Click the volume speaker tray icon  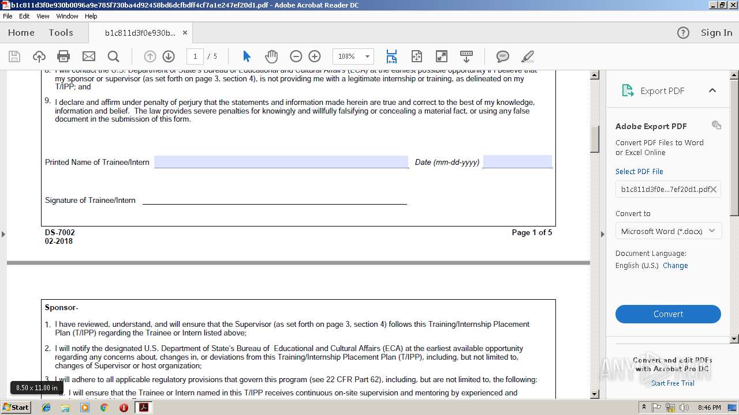pos(684,407)
